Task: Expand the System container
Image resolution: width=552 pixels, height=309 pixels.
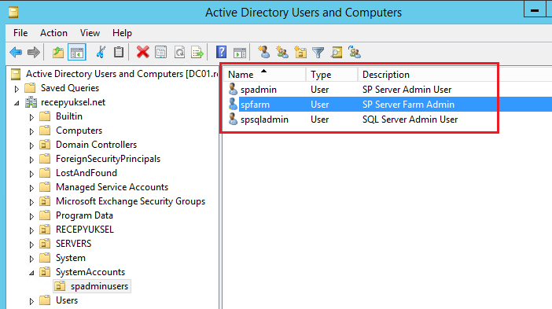Action: (x=31, y=259)
